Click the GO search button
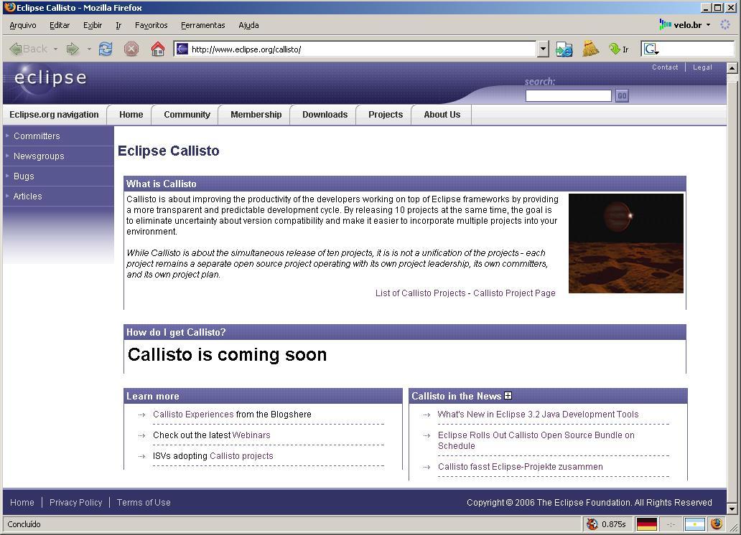The image size is (741, 535). click(622, 96)
